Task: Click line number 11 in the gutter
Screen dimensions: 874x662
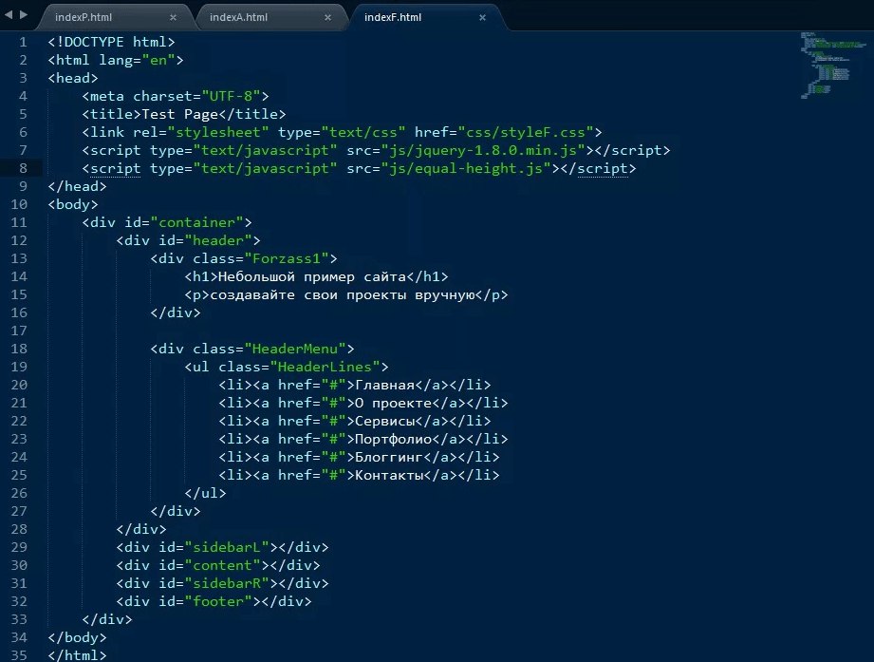Action: [x=20, y=222]
